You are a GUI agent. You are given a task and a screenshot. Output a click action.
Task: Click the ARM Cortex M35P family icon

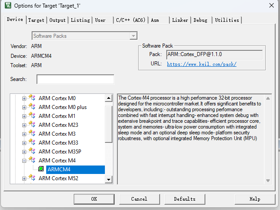(x=32, y=152)
